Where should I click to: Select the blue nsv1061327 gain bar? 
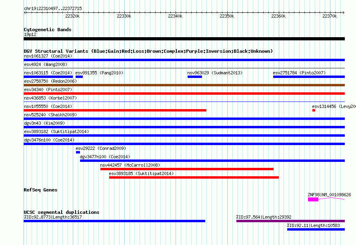(184, 60)
